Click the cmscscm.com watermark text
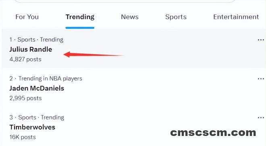 [x=213, y=133]
